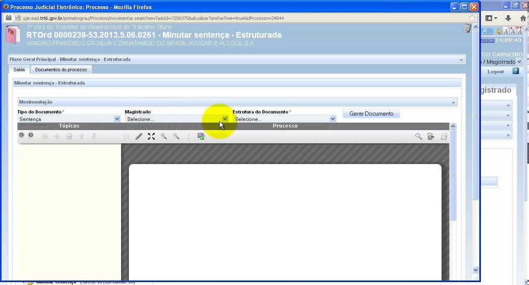The width and height of the screenshot is (529, 285).
Task: Click the grayed checkmark confirm icon
Action: 44,136
